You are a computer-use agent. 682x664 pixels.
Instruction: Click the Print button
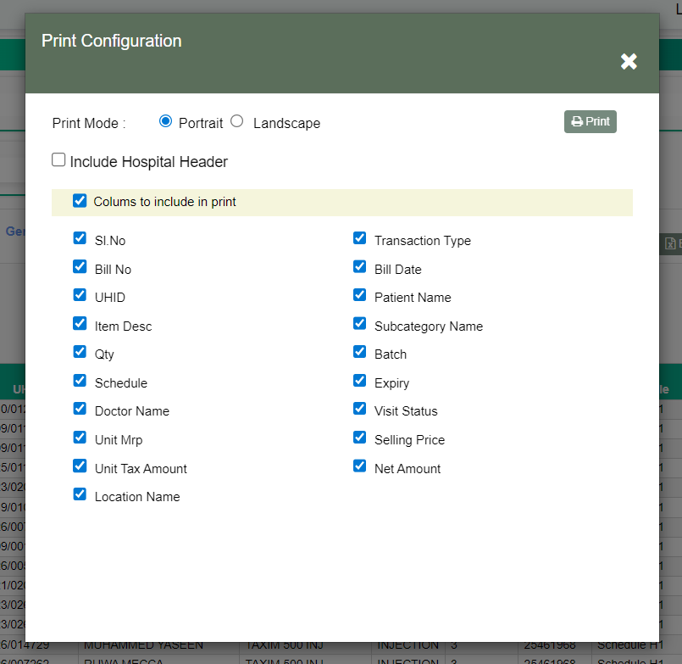(x=591, y=121)
